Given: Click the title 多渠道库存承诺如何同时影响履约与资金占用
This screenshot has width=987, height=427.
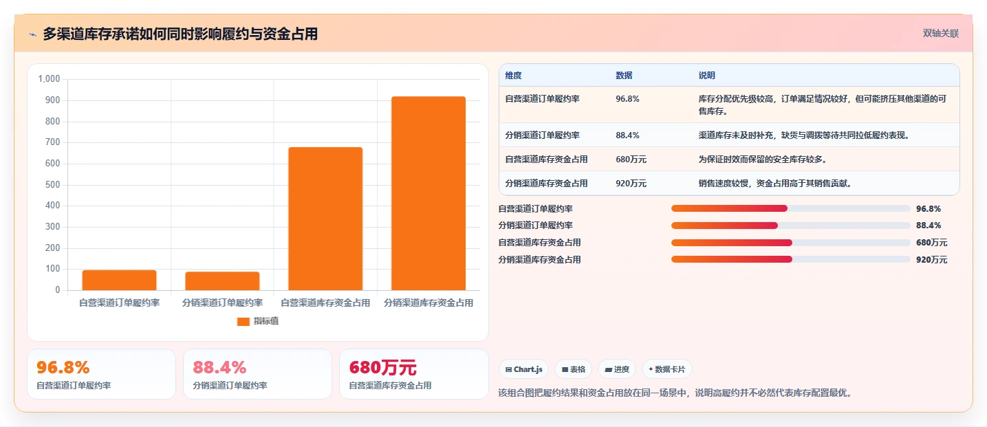Looking at the screenshot, I should point(180,34).
